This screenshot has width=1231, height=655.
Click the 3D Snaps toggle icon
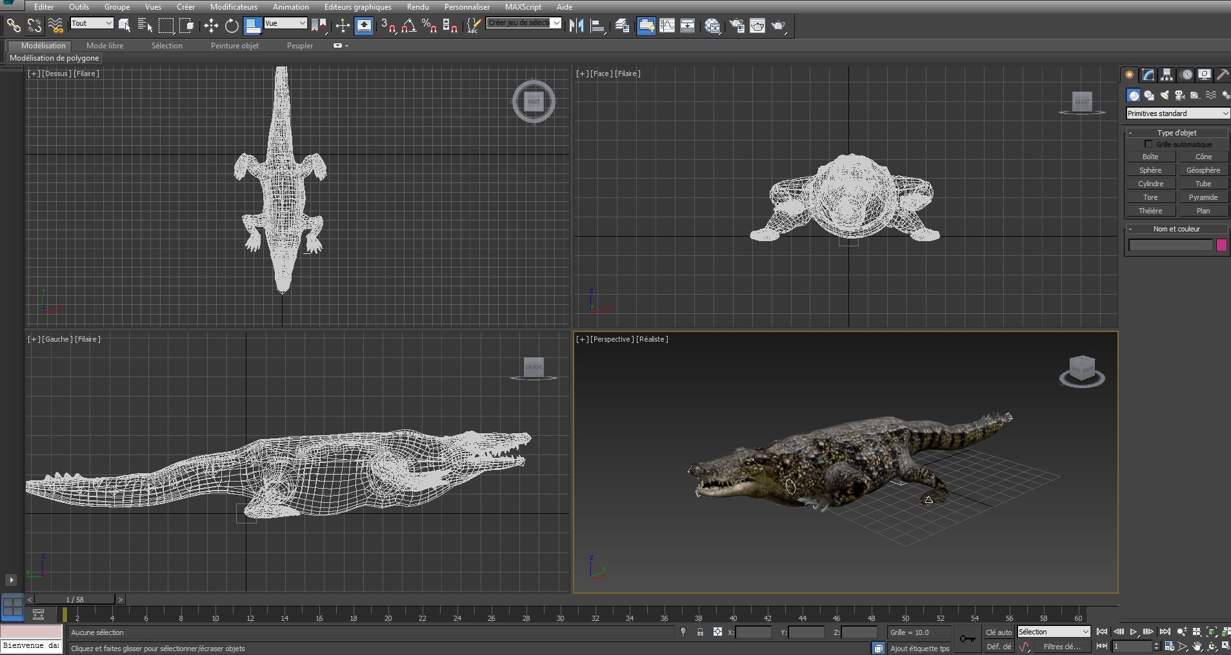pyautogui.click(x=388, y=26)
